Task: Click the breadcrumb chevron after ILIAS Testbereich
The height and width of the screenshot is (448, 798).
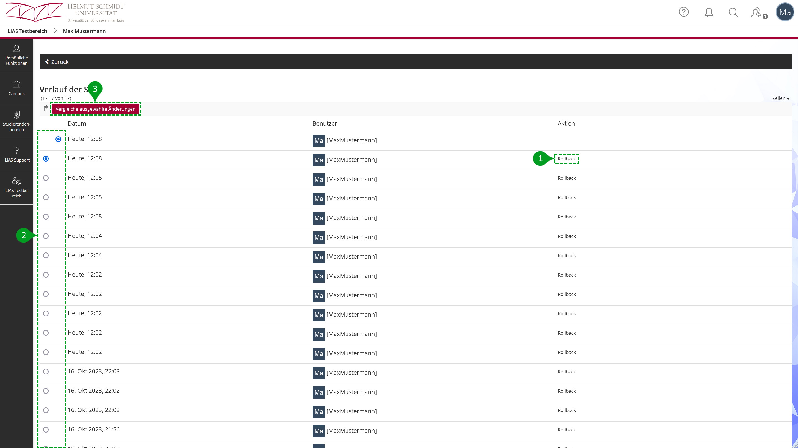Action: (55, 31)
